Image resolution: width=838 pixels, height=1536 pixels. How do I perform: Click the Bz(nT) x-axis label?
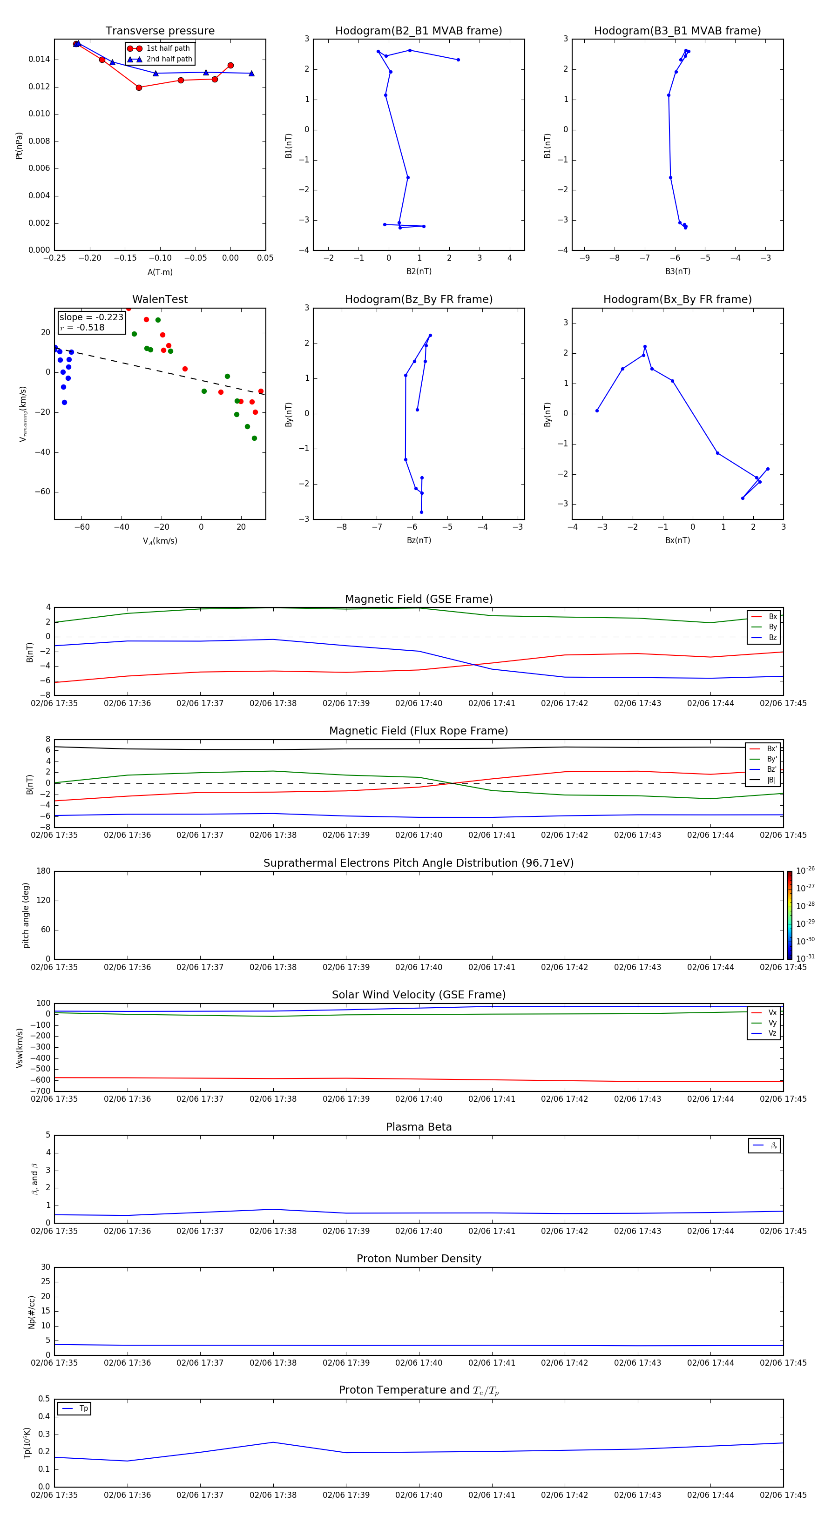tap(419, 540)
